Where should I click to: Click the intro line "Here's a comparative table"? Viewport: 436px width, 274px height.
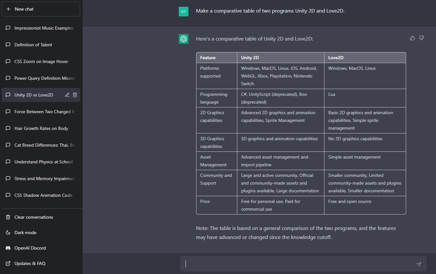point(254,39)
